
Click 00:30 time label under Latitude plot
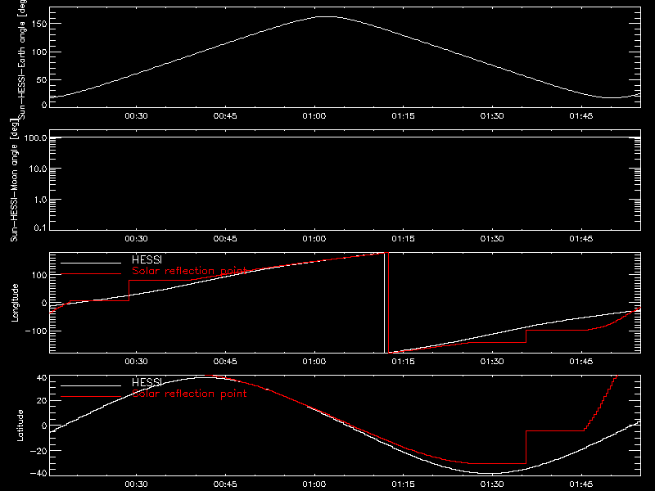pos(136,484)
